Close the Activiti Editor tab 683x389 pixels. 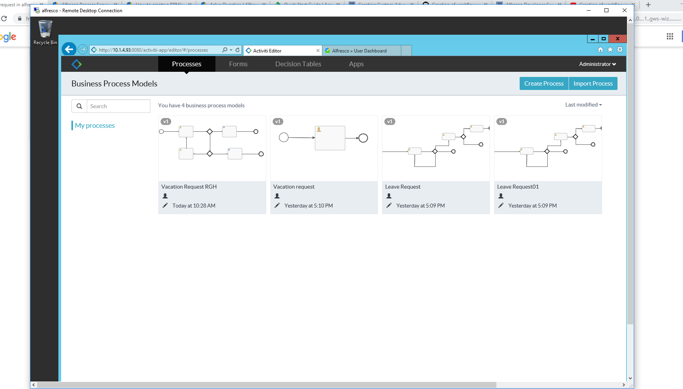[318, 50]
